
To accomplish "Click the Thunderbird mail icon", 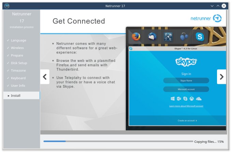I will point(152,37).
